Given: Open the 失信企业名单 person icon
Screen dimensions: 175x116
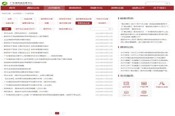Looking at the screenshot, I should coord(162,84).
